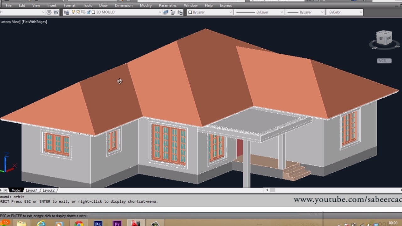The height and width of the screenshot is (226, 402).
Task: Click the horizontal scrollbar left arrow
Action: [x=267, y=190]
